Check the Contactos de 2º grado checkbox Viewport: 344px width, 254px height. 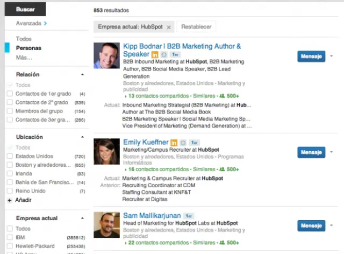pos(10,102)
